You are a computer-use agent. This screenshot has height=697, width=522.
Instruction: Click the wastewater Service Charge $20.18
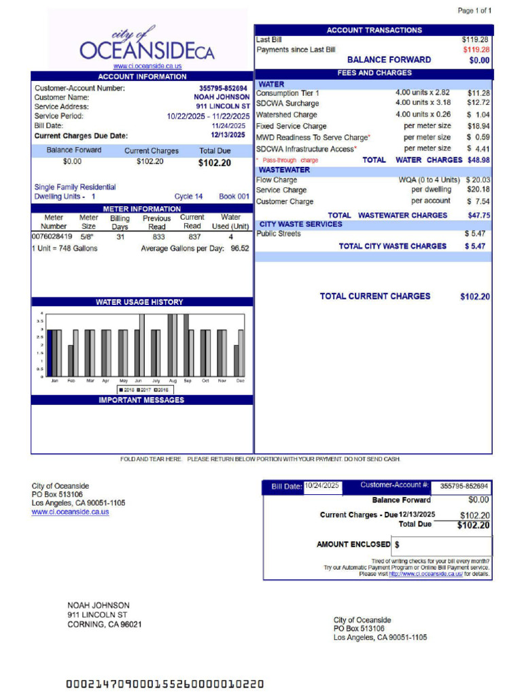[x=478, y=189]
